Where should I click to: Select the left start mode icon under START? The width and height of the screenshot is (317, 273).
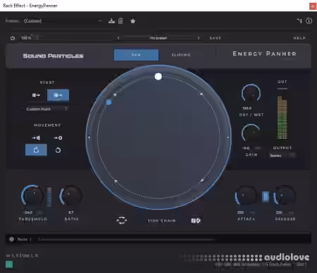click(x=36, y=95)
